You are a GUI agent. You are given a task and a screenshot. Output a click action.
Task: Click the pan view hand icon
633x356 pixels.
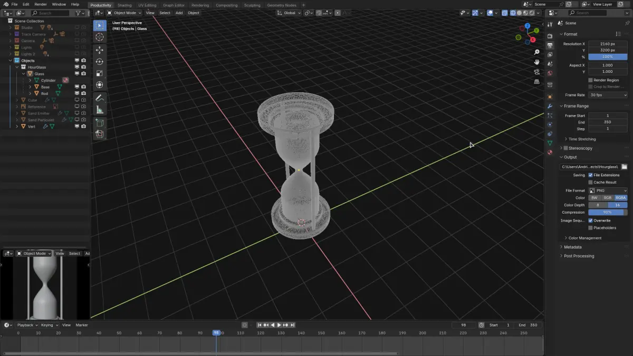(x=537, y=62)
